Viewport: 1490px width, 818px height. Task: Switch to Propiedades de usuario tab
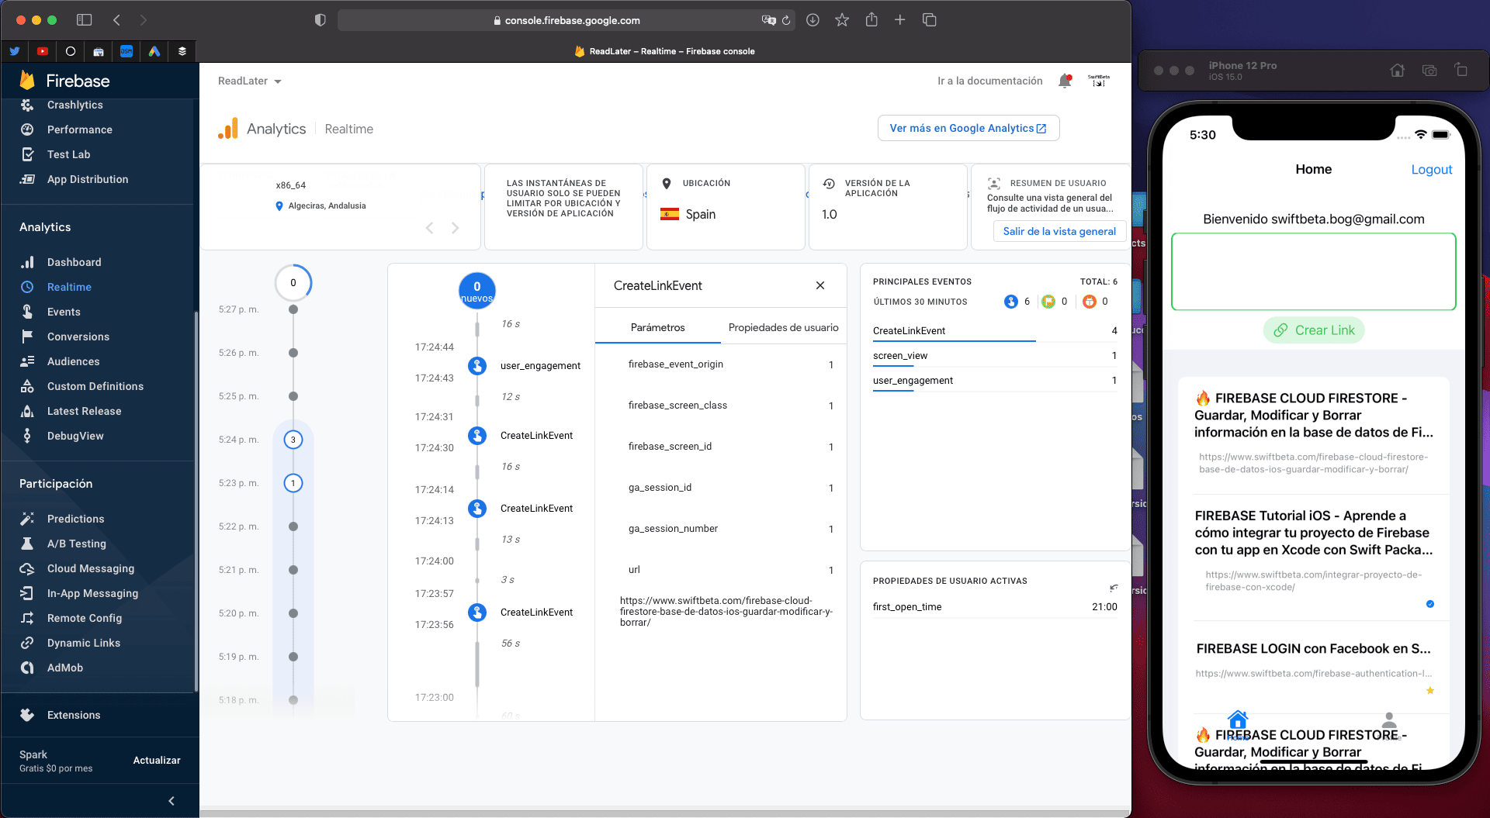(783, 327)
